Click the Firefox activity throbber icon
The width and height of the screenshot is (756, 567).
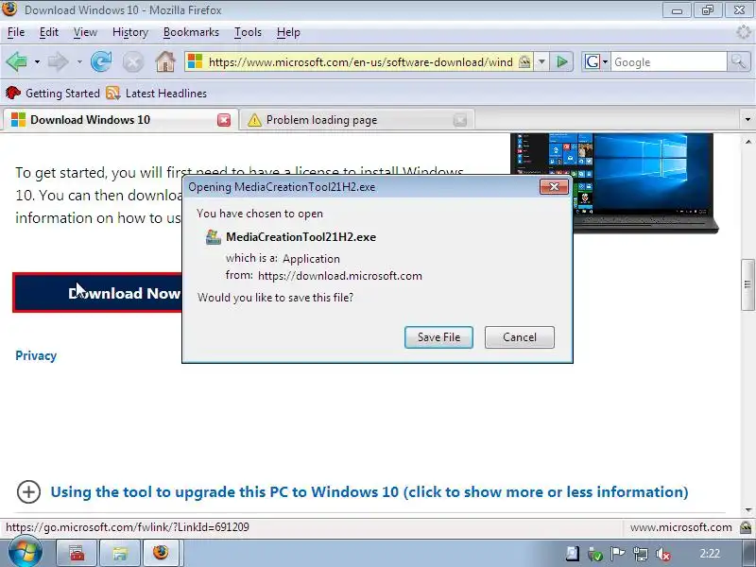point(744,32)
